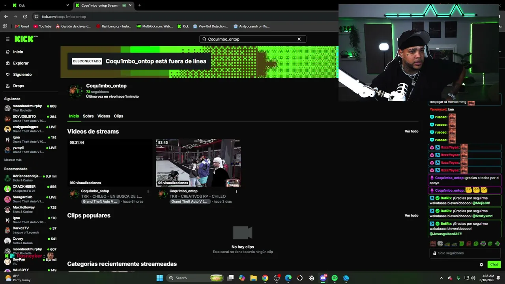Image resolution: width=505 pixels, height=284 pixels.
Task: Open the Kick hamburger sidebar menu
Action: [7, 39]
